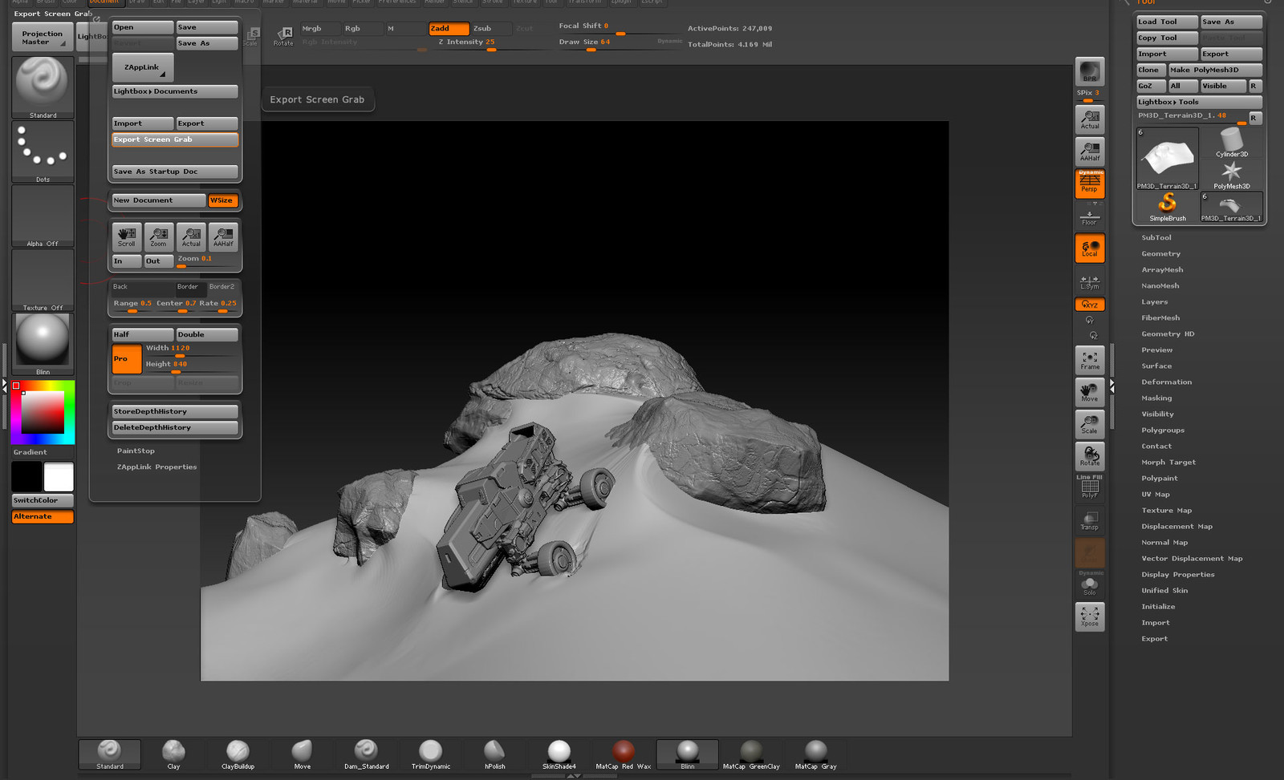Select the Standard brush in bottom shelf
1284x780 pixels.
pos(110,754)
